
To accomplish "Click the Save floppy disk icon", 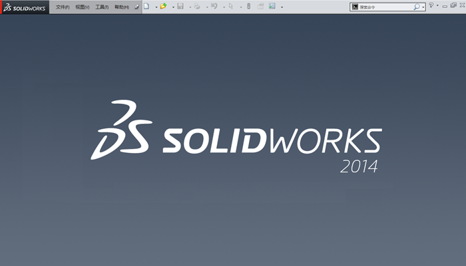I will [x=180, y=6].
